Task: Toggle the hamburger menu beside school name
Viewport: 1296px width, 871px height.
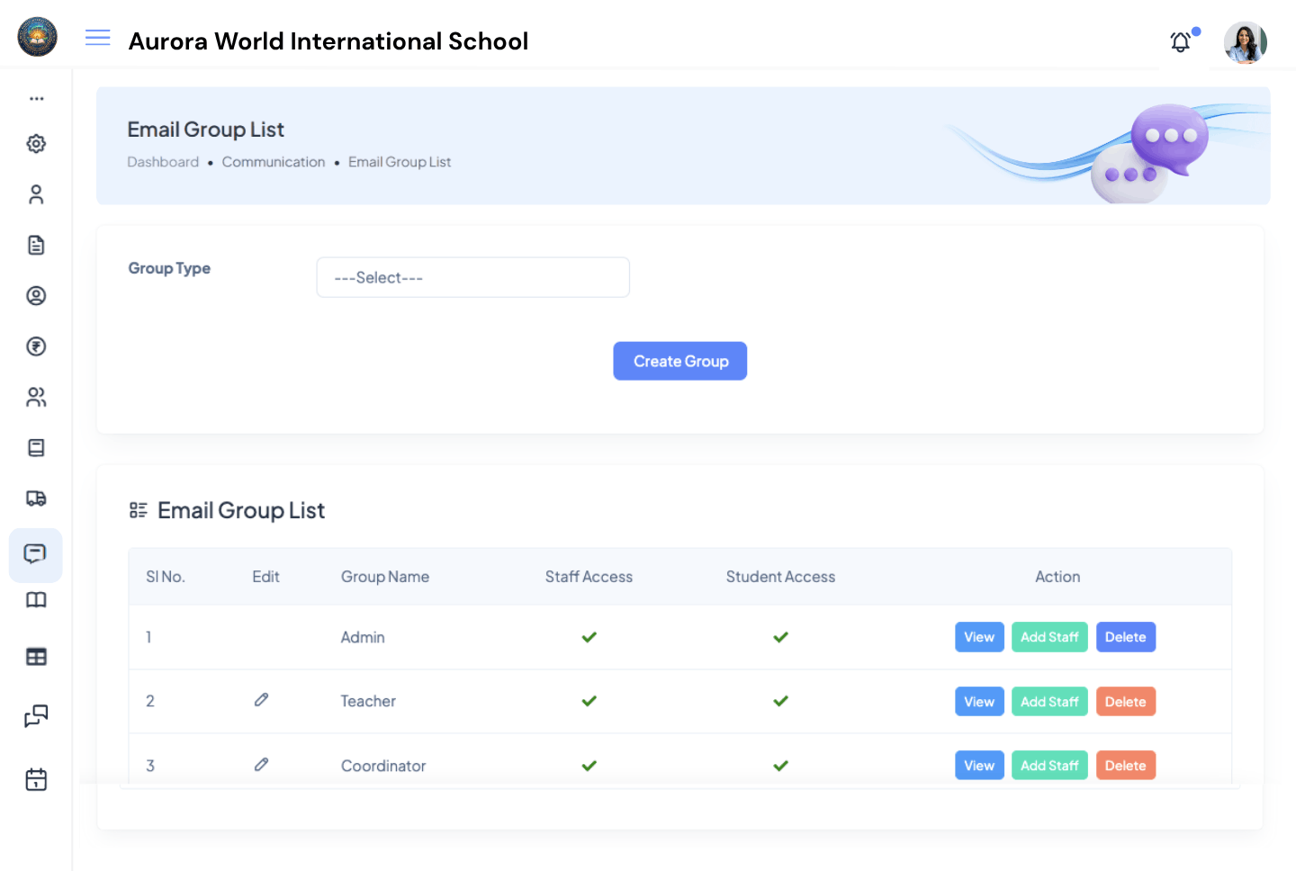Action: (97, 38)
